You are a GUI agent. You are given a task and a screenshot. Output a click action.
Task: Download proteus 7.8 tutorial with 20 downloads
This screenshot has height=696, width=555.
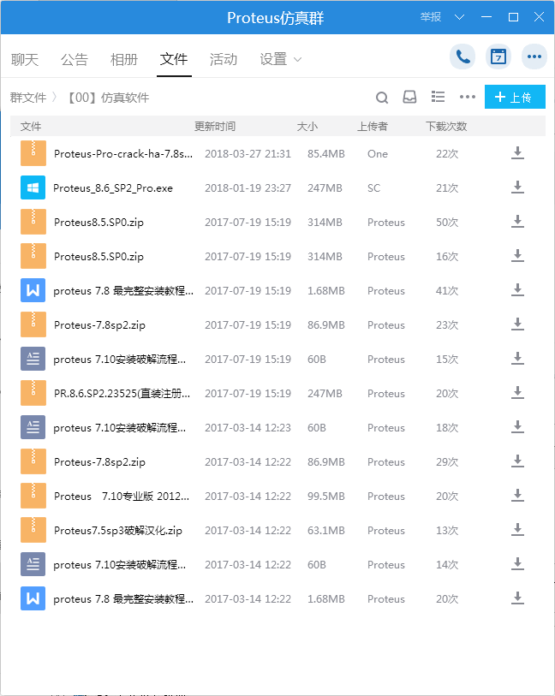(x=517, y=598)
